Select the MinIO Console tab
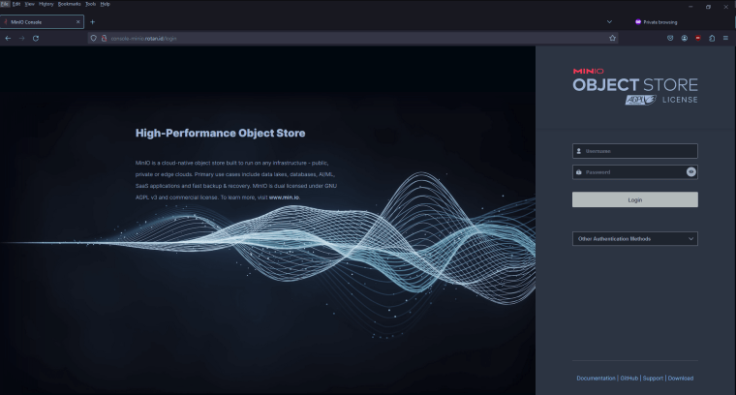Viewport: 736px width, 395px height. coord(42,22)
